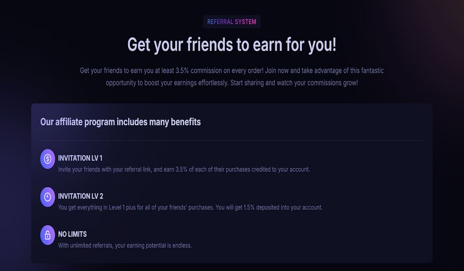This screenshot has height=271, width=464.
Task: Click the Level 2 1.5% deposit description
Action: 190,207
